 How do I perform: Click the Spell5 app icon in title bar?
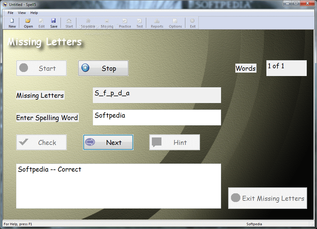(x=5, y=4)
